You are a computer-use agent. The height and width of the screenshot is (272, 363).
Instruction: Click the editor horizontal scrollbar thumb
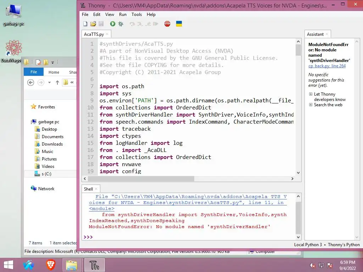click(x=141, y=178)
